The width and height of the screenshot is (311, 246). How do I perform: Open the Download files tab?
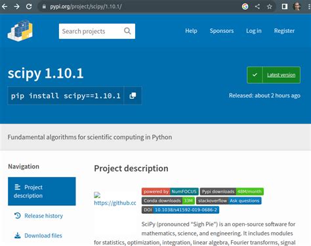tap(38, 235)
